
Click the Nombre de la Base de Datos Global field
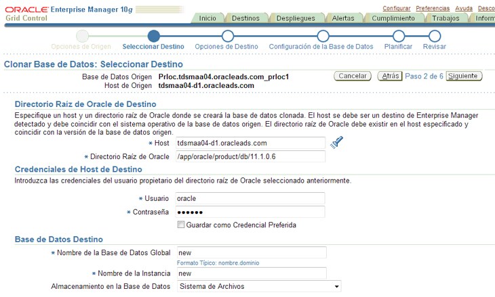[x=252, y=252]
